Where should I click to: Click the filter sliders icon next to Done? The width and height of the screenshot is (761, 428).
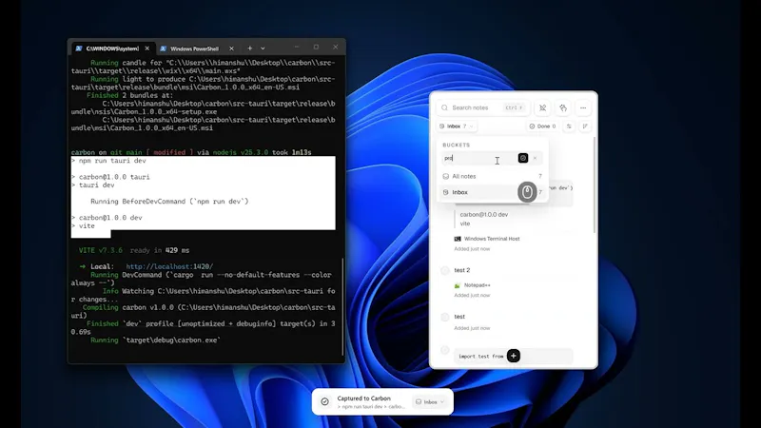click(569, 126)
